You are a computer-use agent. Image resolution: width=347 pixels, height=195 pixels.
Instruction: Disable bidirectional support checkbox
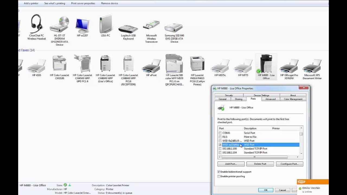[x=219, y=172]
